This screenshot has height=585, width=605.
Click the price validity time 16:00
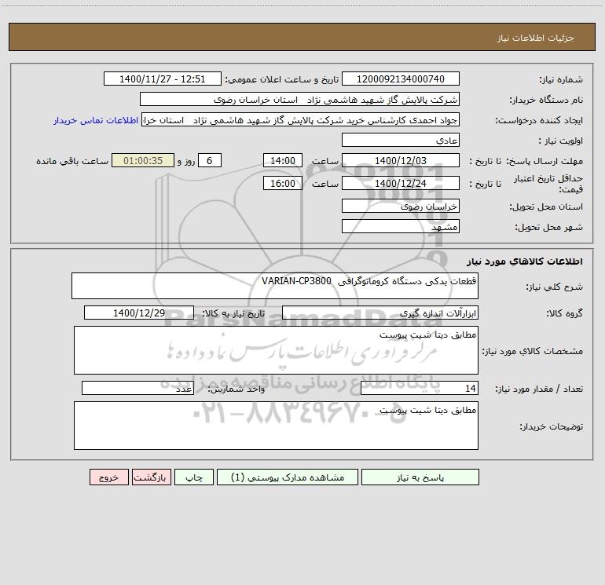282,183
